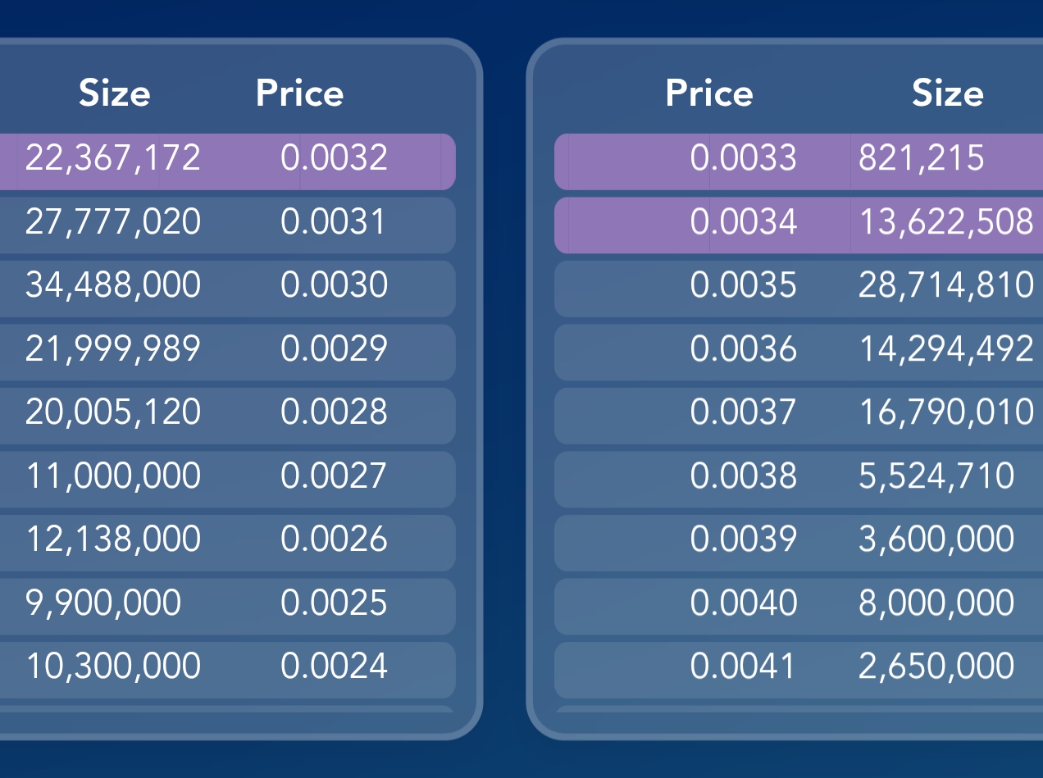Screen dimensions: 1043x778
Task: Select the highlighted ask price 0.0033
Action: pyautogui.click(x=743, y=157)
